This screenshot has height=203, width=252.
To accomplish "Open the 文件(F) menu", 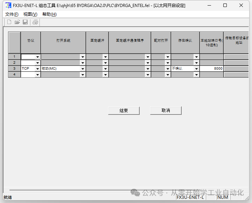I will point(12,14).
